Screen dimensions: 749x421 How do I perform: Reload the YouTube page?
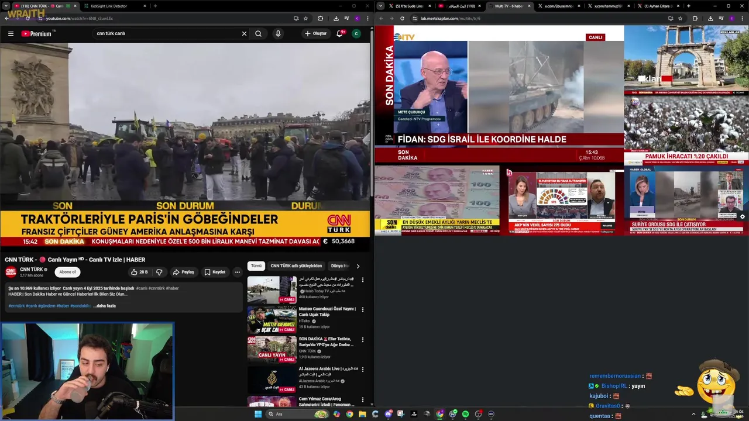29,18
